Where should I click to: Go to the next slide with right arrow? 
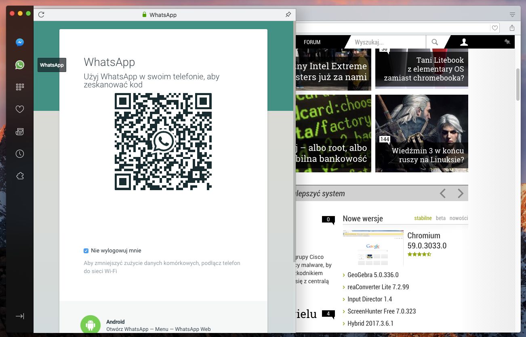(461, 193)
